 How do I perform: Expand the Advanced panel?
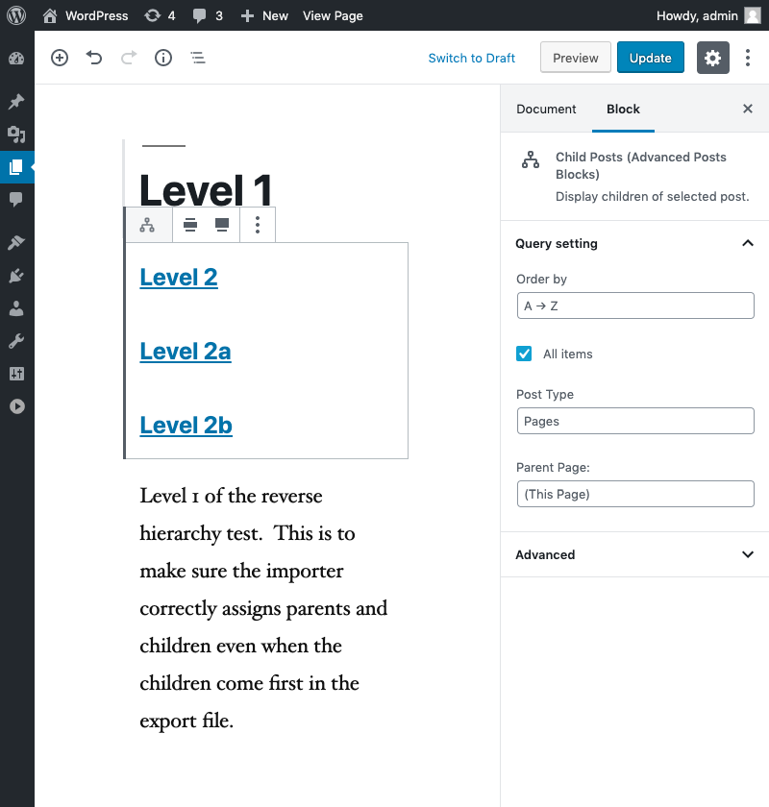click(x=634, y=554)
